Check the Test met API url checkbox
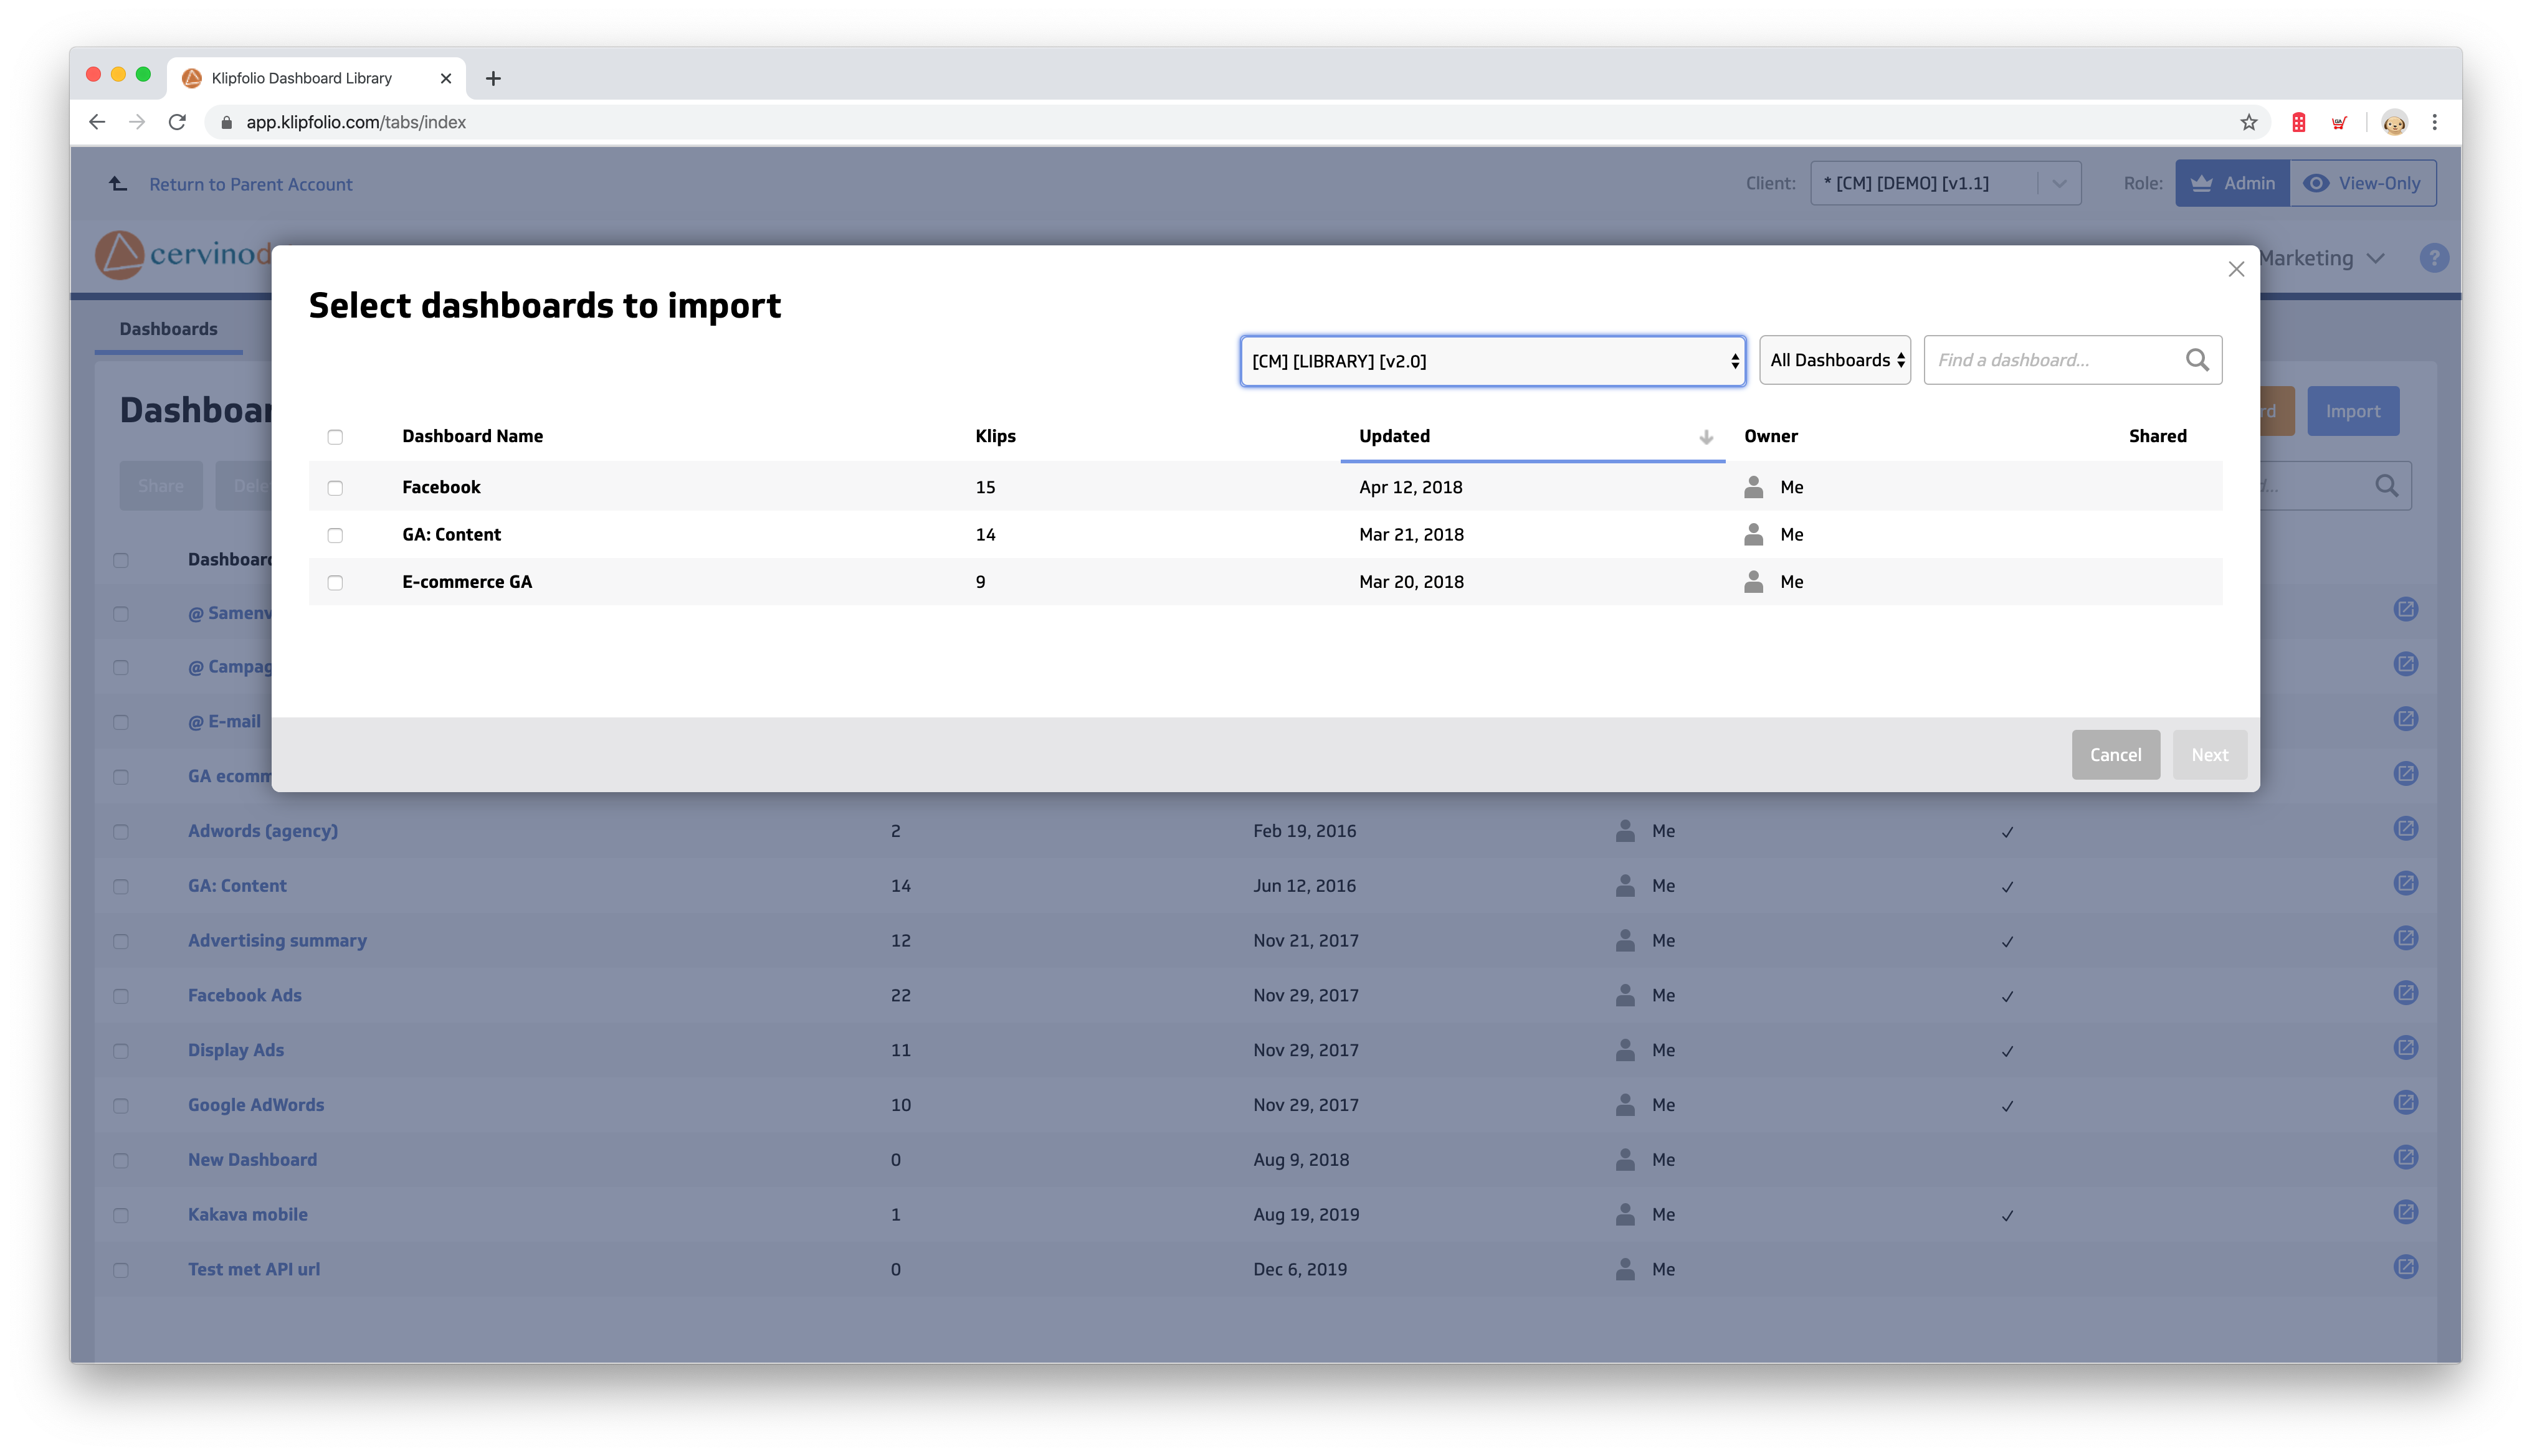The width and height of the screenshot is (2532, 1456). tap(121, 1270)
